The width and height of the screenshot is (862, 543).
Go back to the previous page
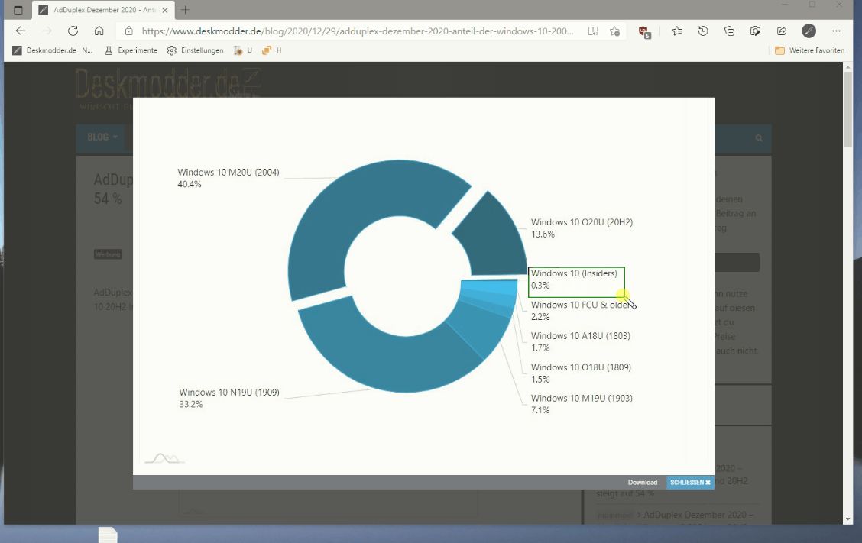click(21, 31)
